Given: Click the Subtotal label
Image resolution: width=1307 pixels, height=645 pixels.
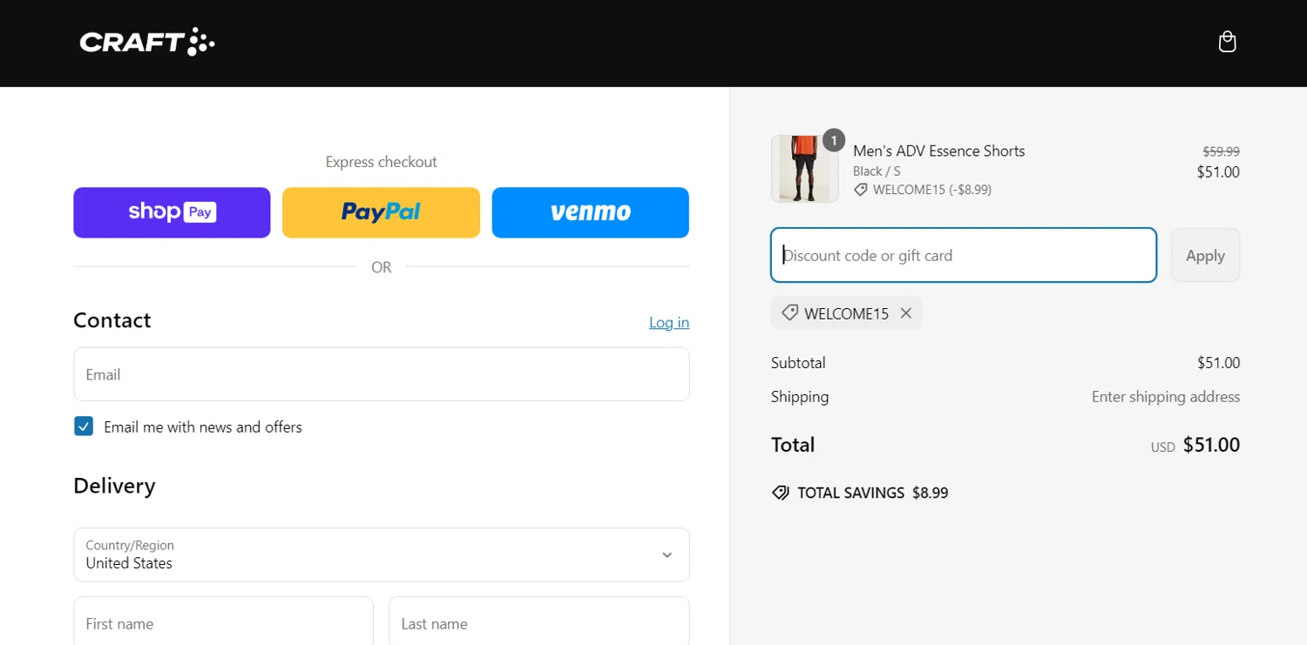Looking at the screenshot, I should pos(798,363).
